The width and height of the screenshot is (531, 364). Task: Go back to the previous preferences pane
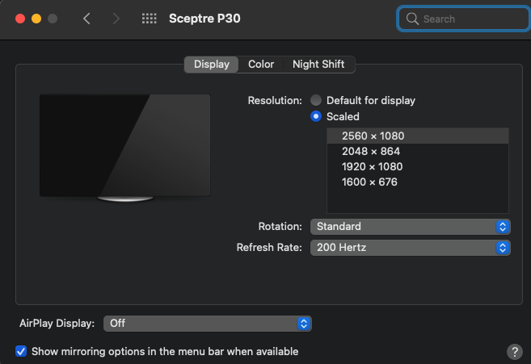[87, 18]
